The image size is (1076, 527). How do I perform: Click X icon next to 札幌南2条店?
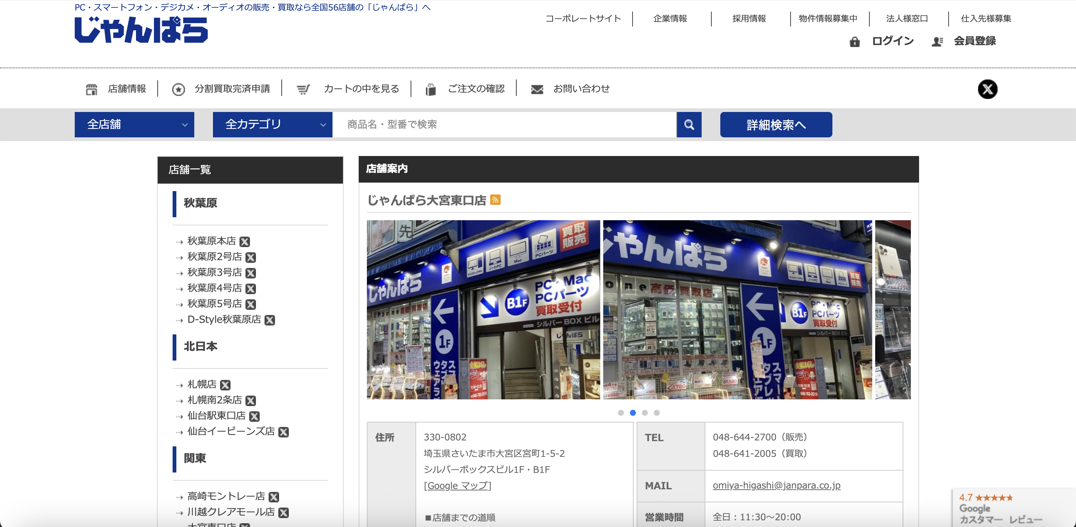point(251,400)
